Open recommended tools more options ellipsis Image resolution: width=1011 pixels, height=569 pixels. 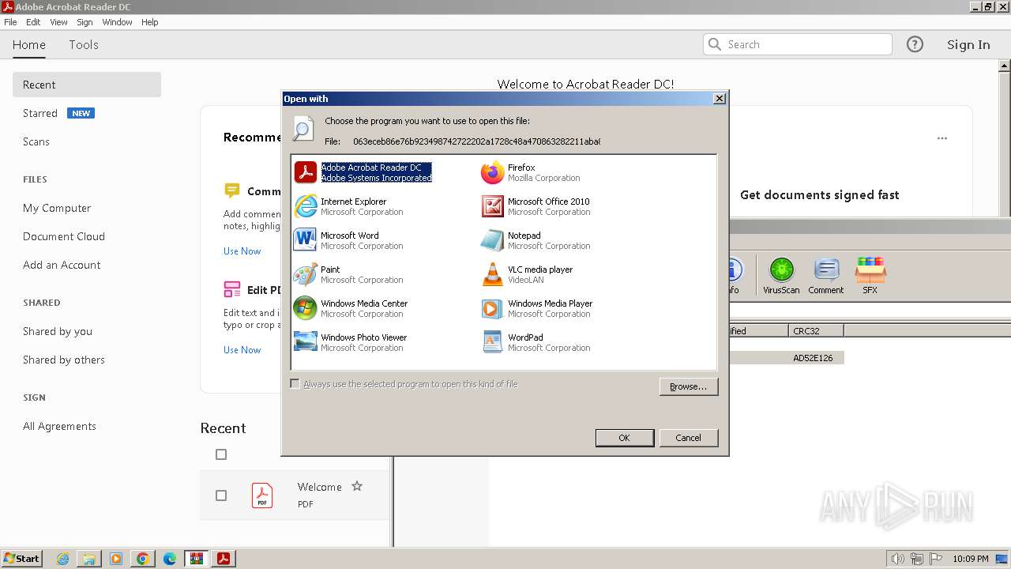click(x=942, y=138)
